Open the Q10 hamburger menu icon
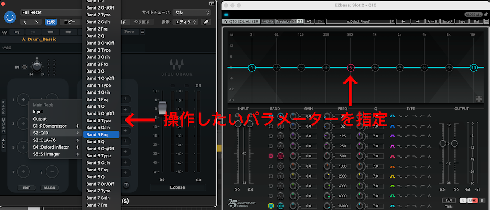 (x=487, y=21)
